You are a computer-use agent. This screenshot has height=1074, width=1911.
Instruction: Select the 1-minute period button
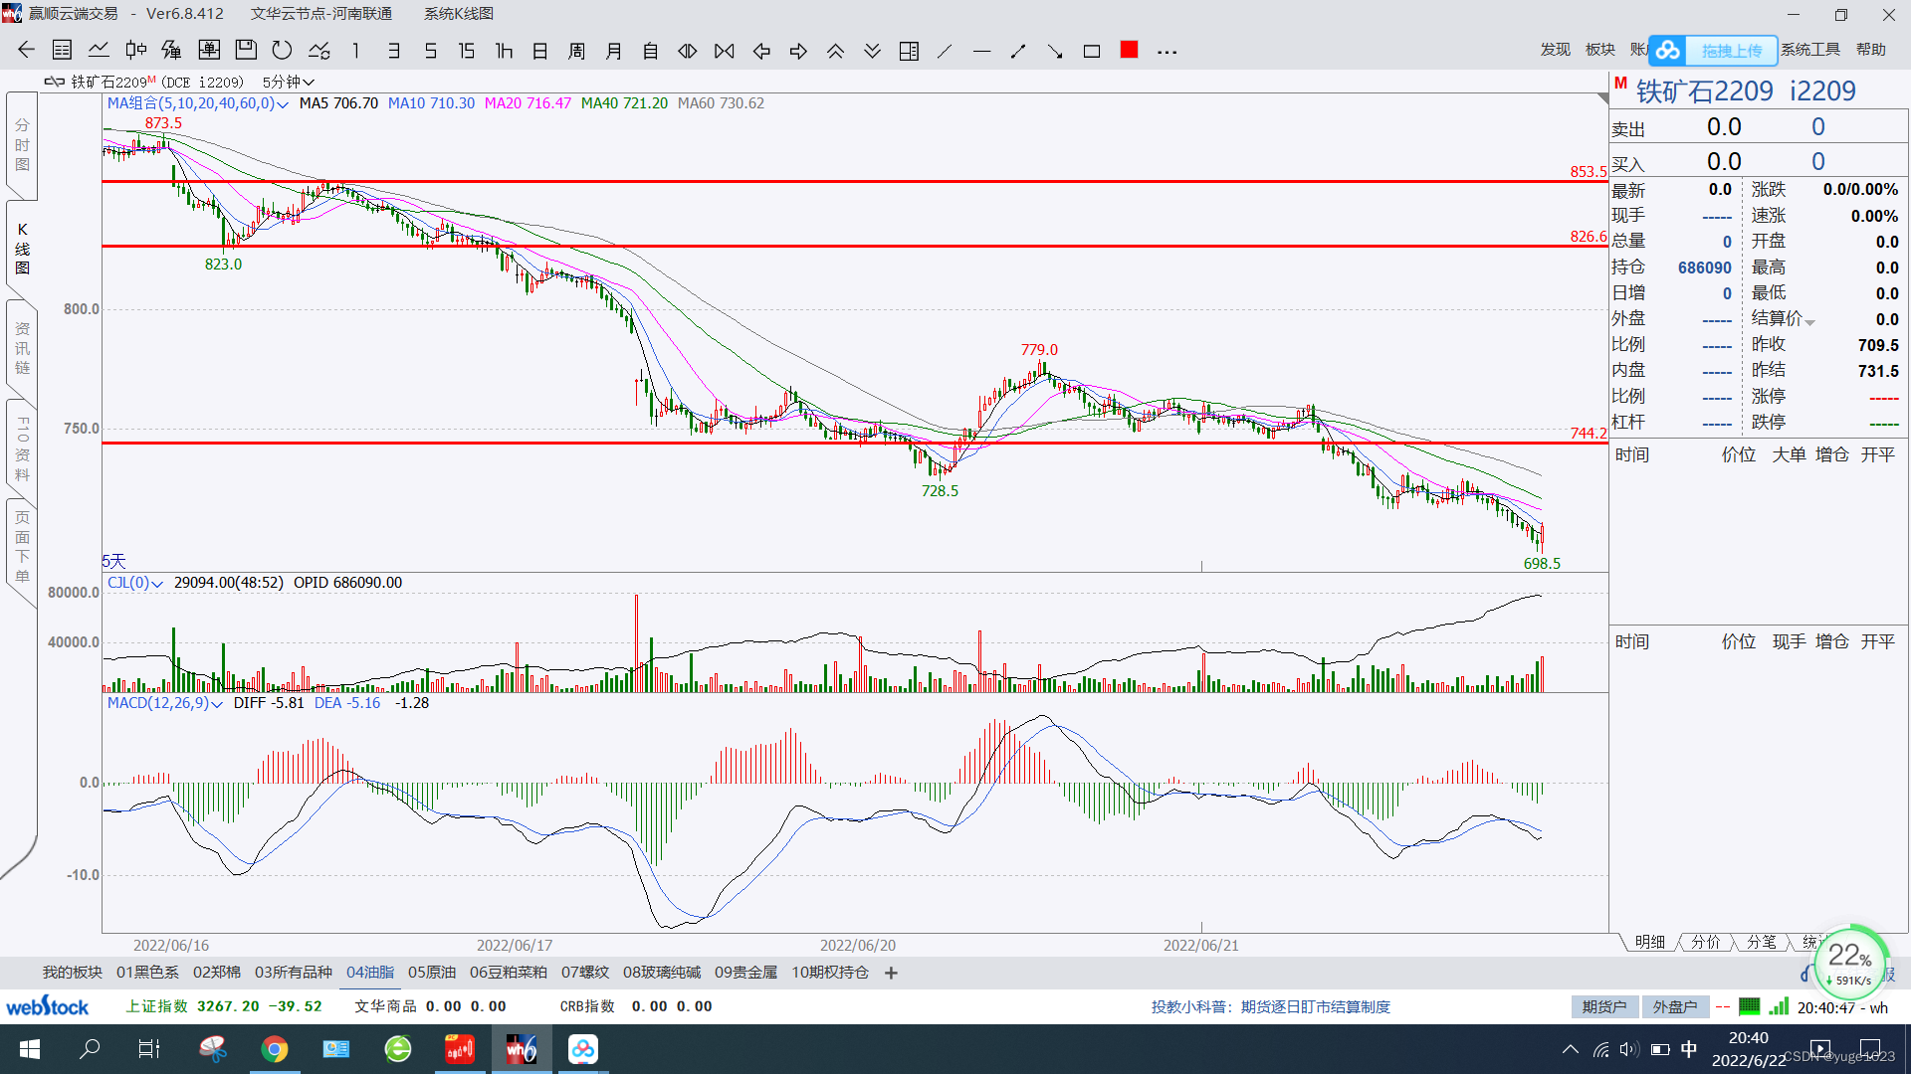click(356, 51)
